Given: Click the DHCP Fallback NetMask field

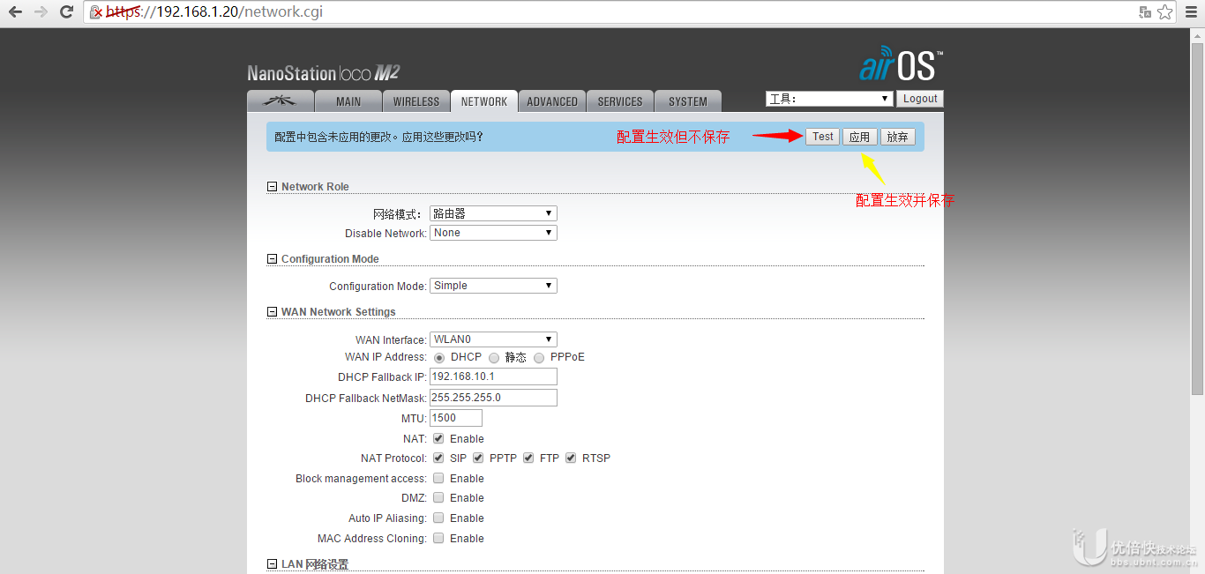Looking at the screenshot, I should (x=493, y=398).
